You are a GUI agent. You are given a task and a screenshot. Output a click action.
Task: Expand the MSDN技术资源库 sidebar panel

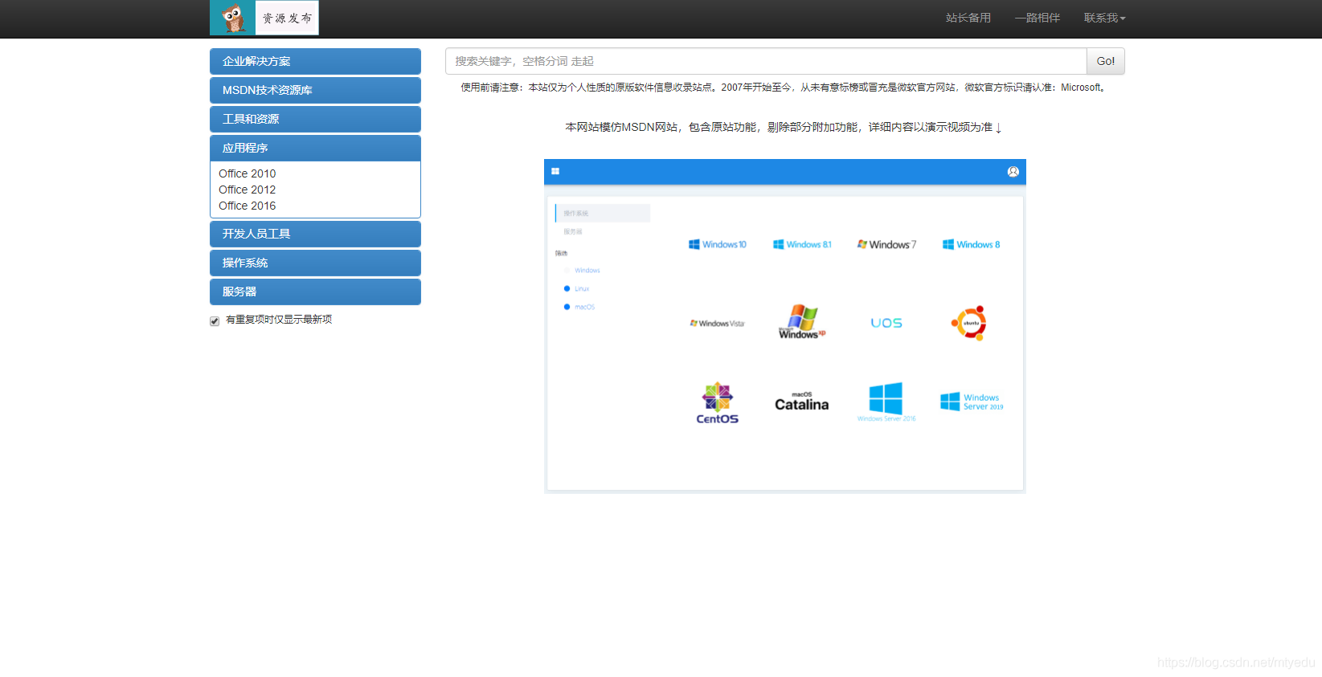[x=315, y=90]
